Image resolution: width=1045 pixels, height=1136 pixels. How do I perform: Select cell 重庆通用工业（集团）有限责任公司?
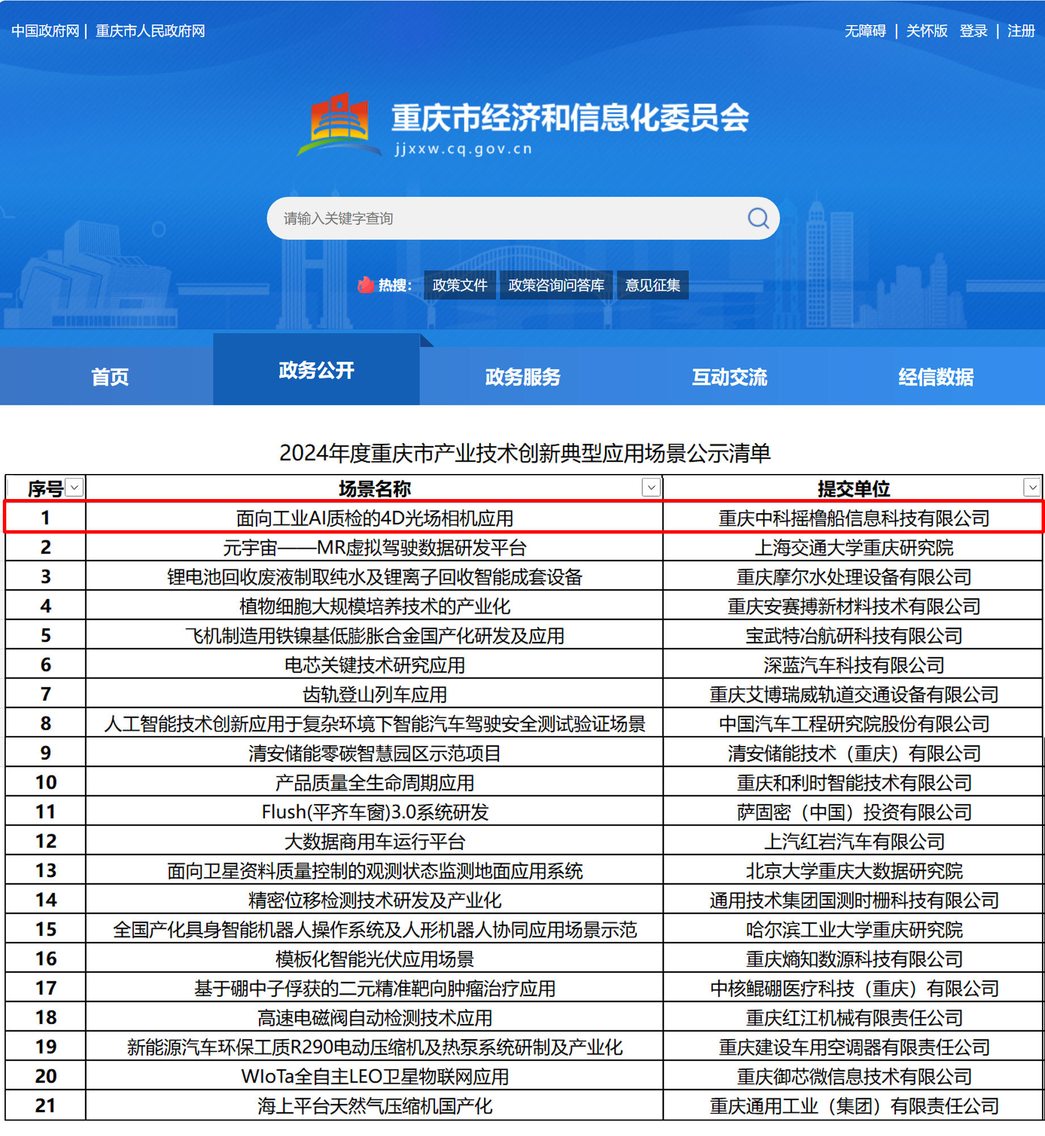pyautogui.click(x=853, y=1106)
